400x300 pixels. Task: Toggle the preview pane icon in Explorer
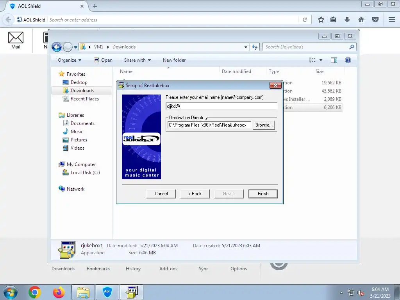pyautogui.click(x=334, y=60)
